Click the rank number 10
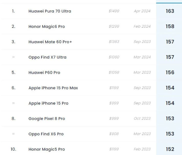 (x=13, y=149)
